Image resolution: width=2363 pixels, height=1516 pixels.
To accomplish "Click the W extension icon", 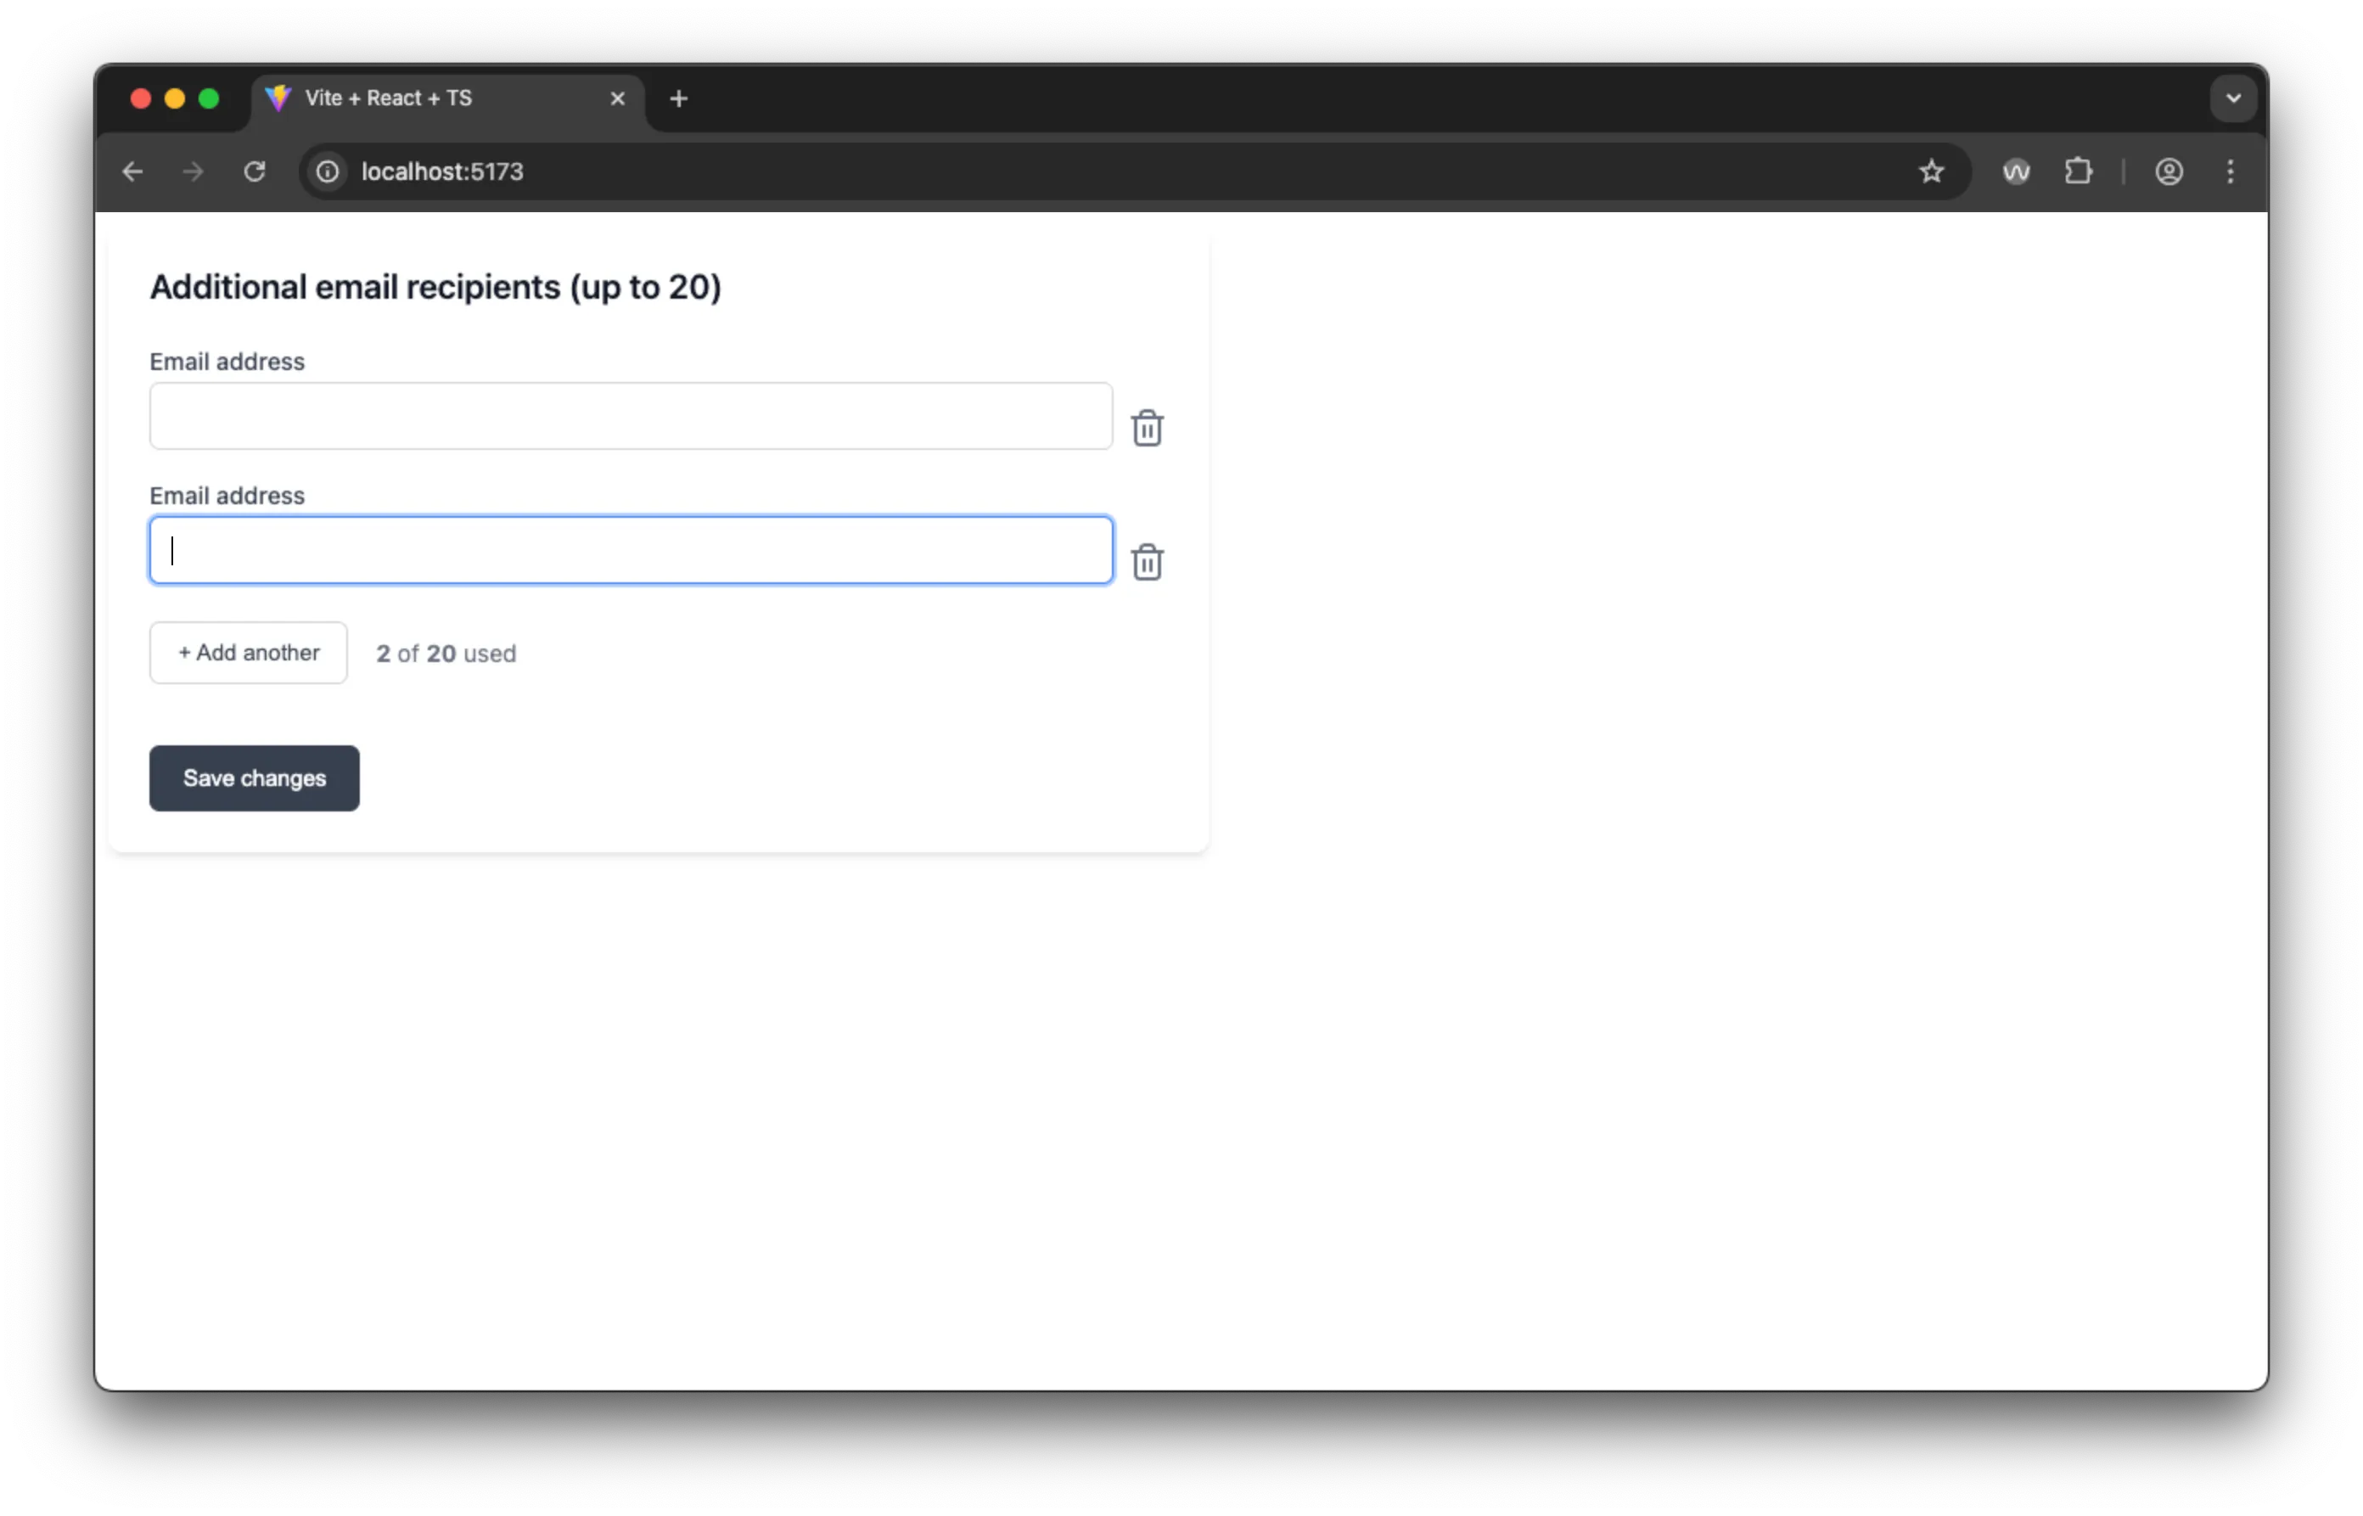I will click(2016, 171).
